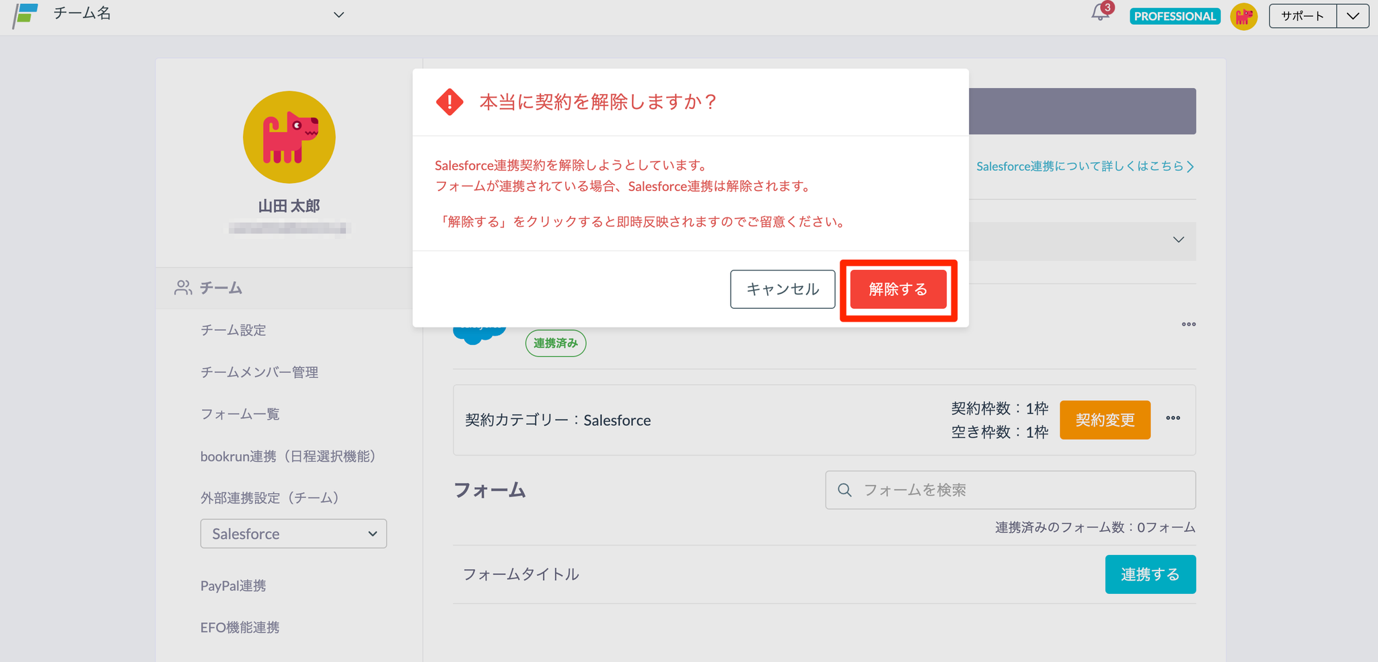
Task: Click the dialog title 本当に契約を解除しますか？
Action: (598, 102)
